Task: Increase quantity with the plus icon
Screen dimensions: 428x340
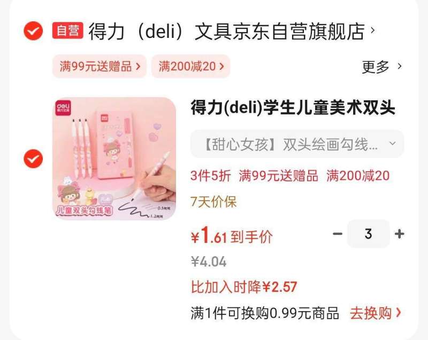Action: pyautogui.click(x=399, y=234)
